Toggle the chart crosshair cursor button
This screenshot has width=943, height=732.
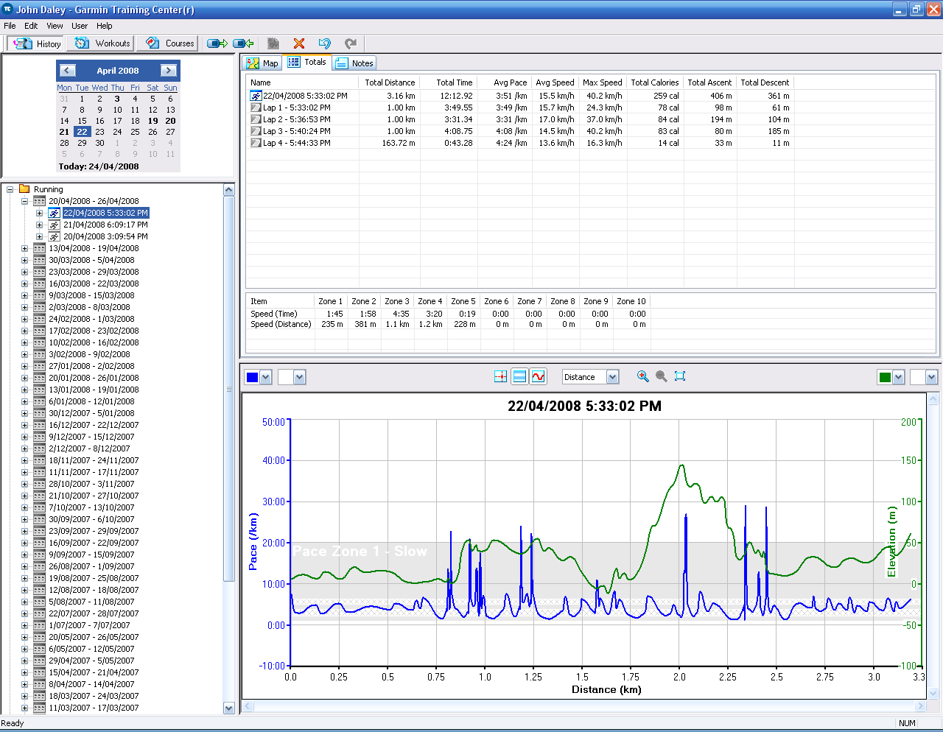point(500,377)
